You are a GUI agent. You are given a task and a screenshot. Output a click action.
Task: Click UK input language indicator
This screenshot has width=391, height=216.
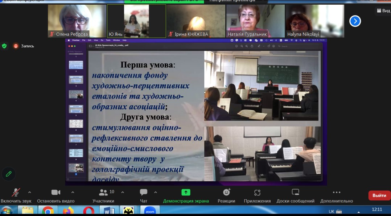point(332,212)
